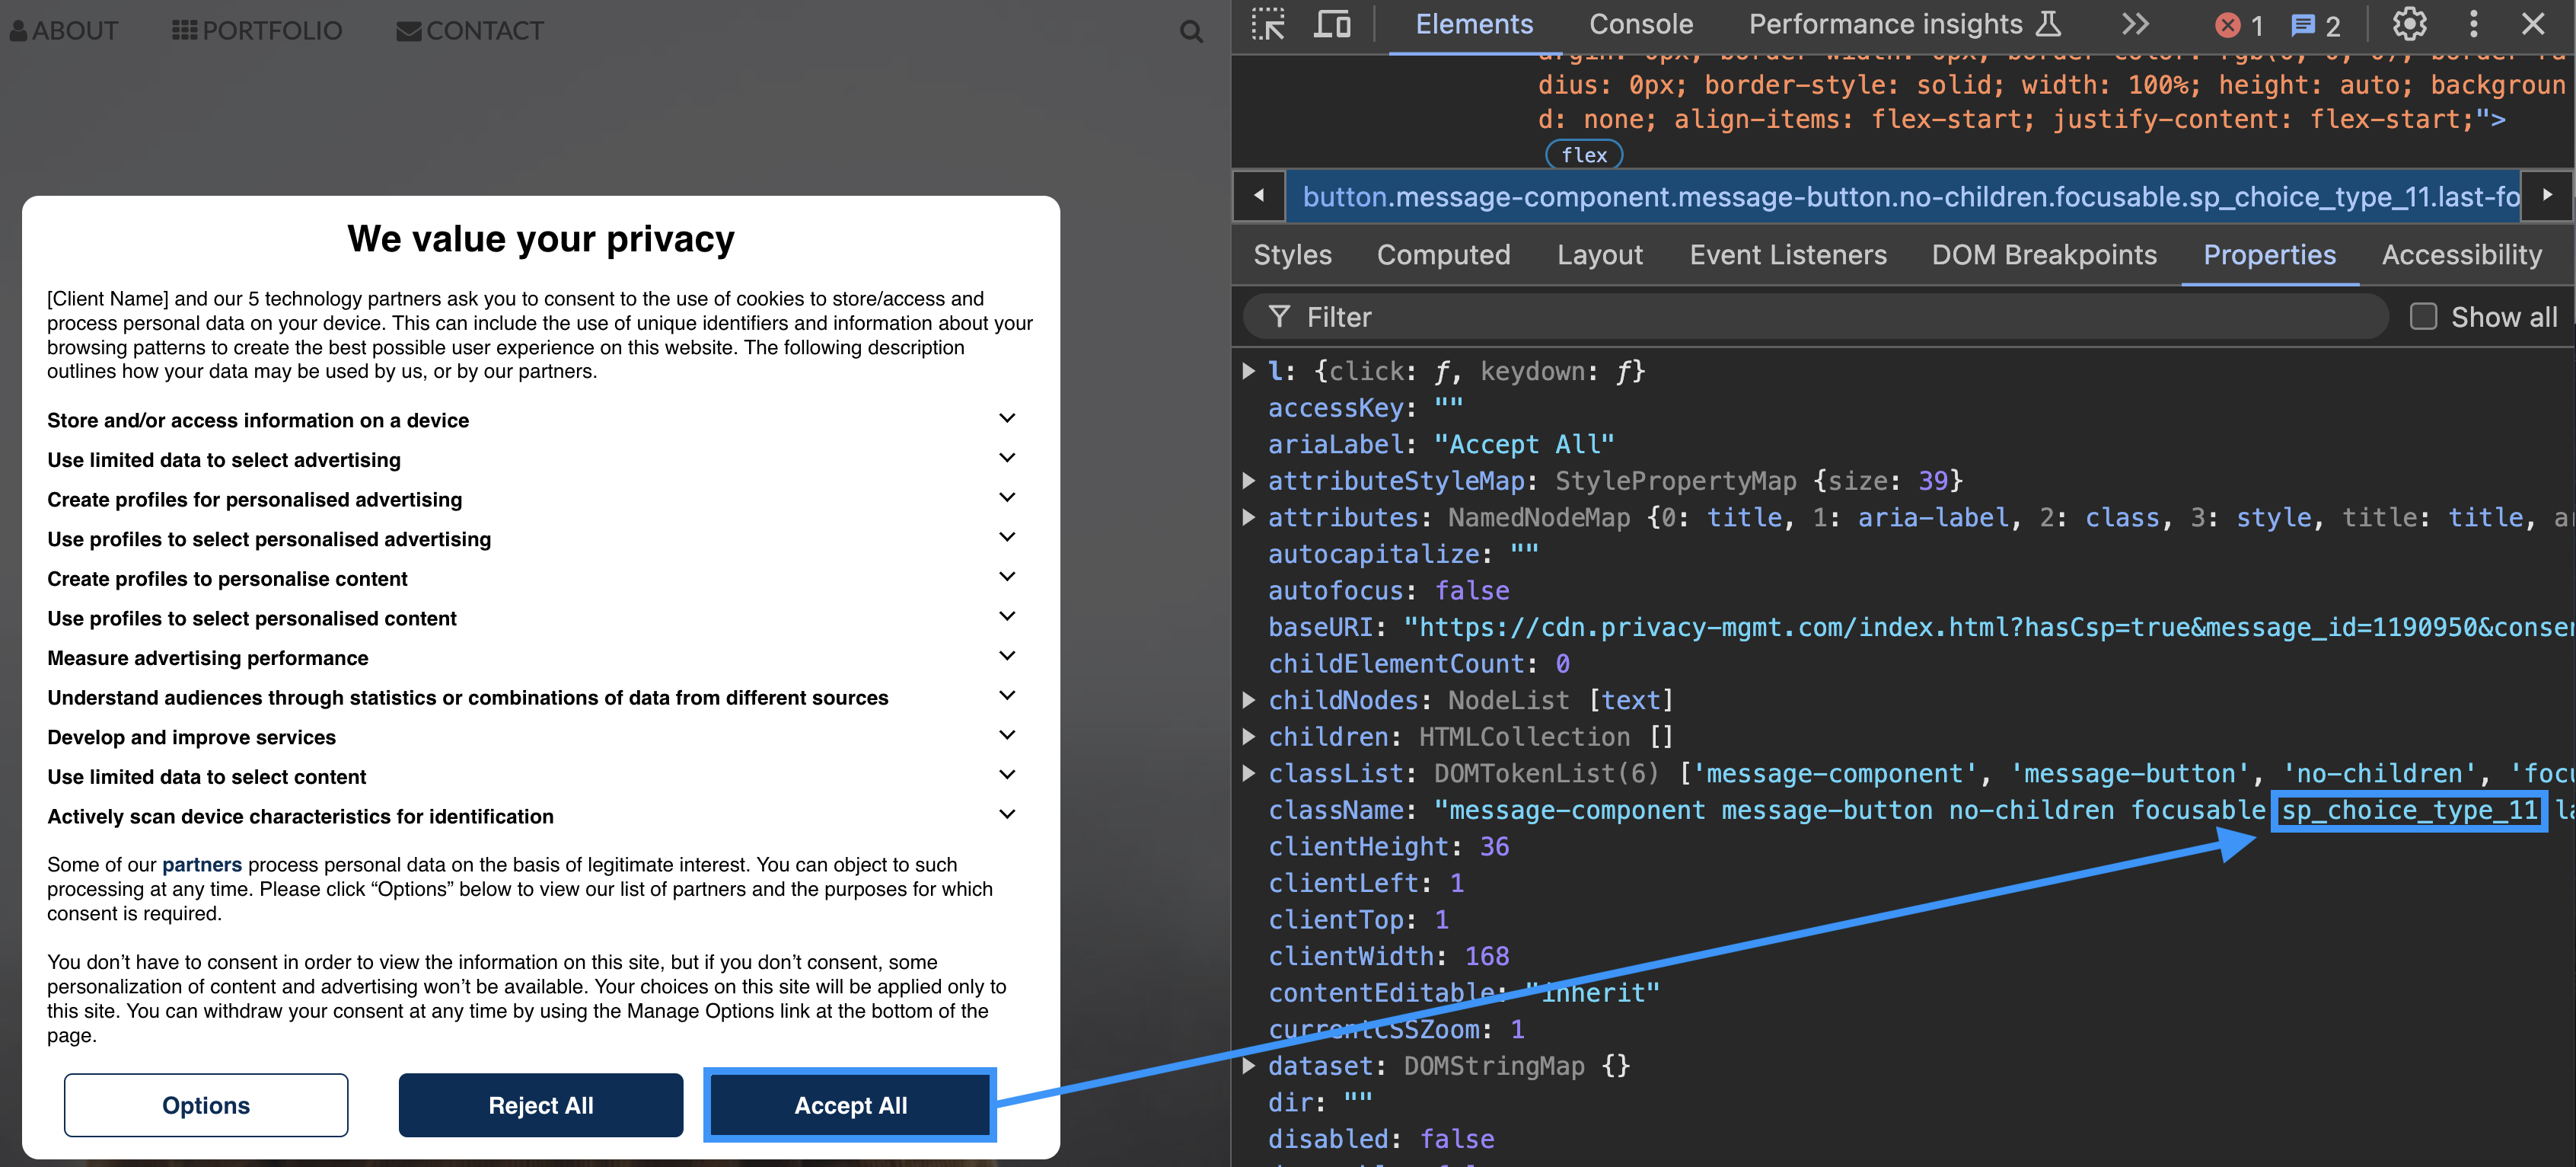This screenshot has width=2576, height=1167.
Task: Expand the dataset DOMStringMap property
Action: tap(1248, 1066)
